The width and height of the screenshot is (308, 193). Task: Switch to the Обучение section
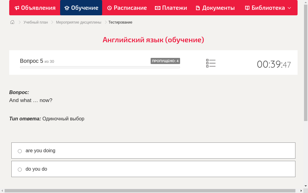[x=81, y=8]
